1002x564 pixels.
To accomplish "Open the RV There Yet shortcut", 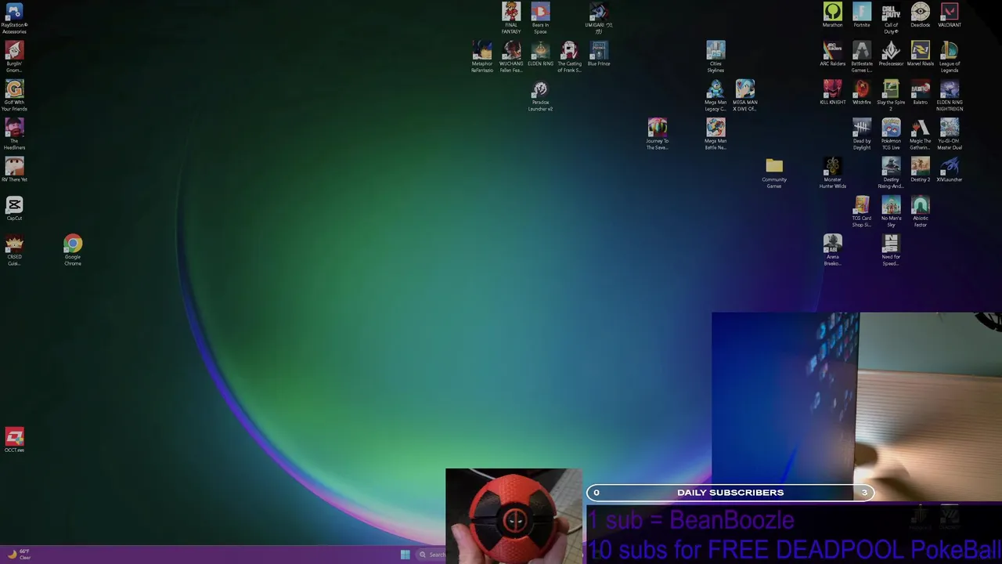I will click(x=14, y=169).
